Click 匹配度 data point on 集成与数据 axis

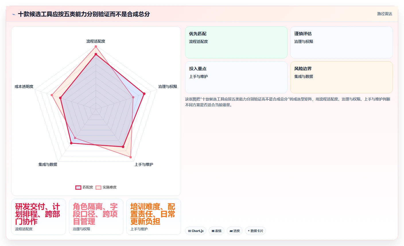[71, 143]
